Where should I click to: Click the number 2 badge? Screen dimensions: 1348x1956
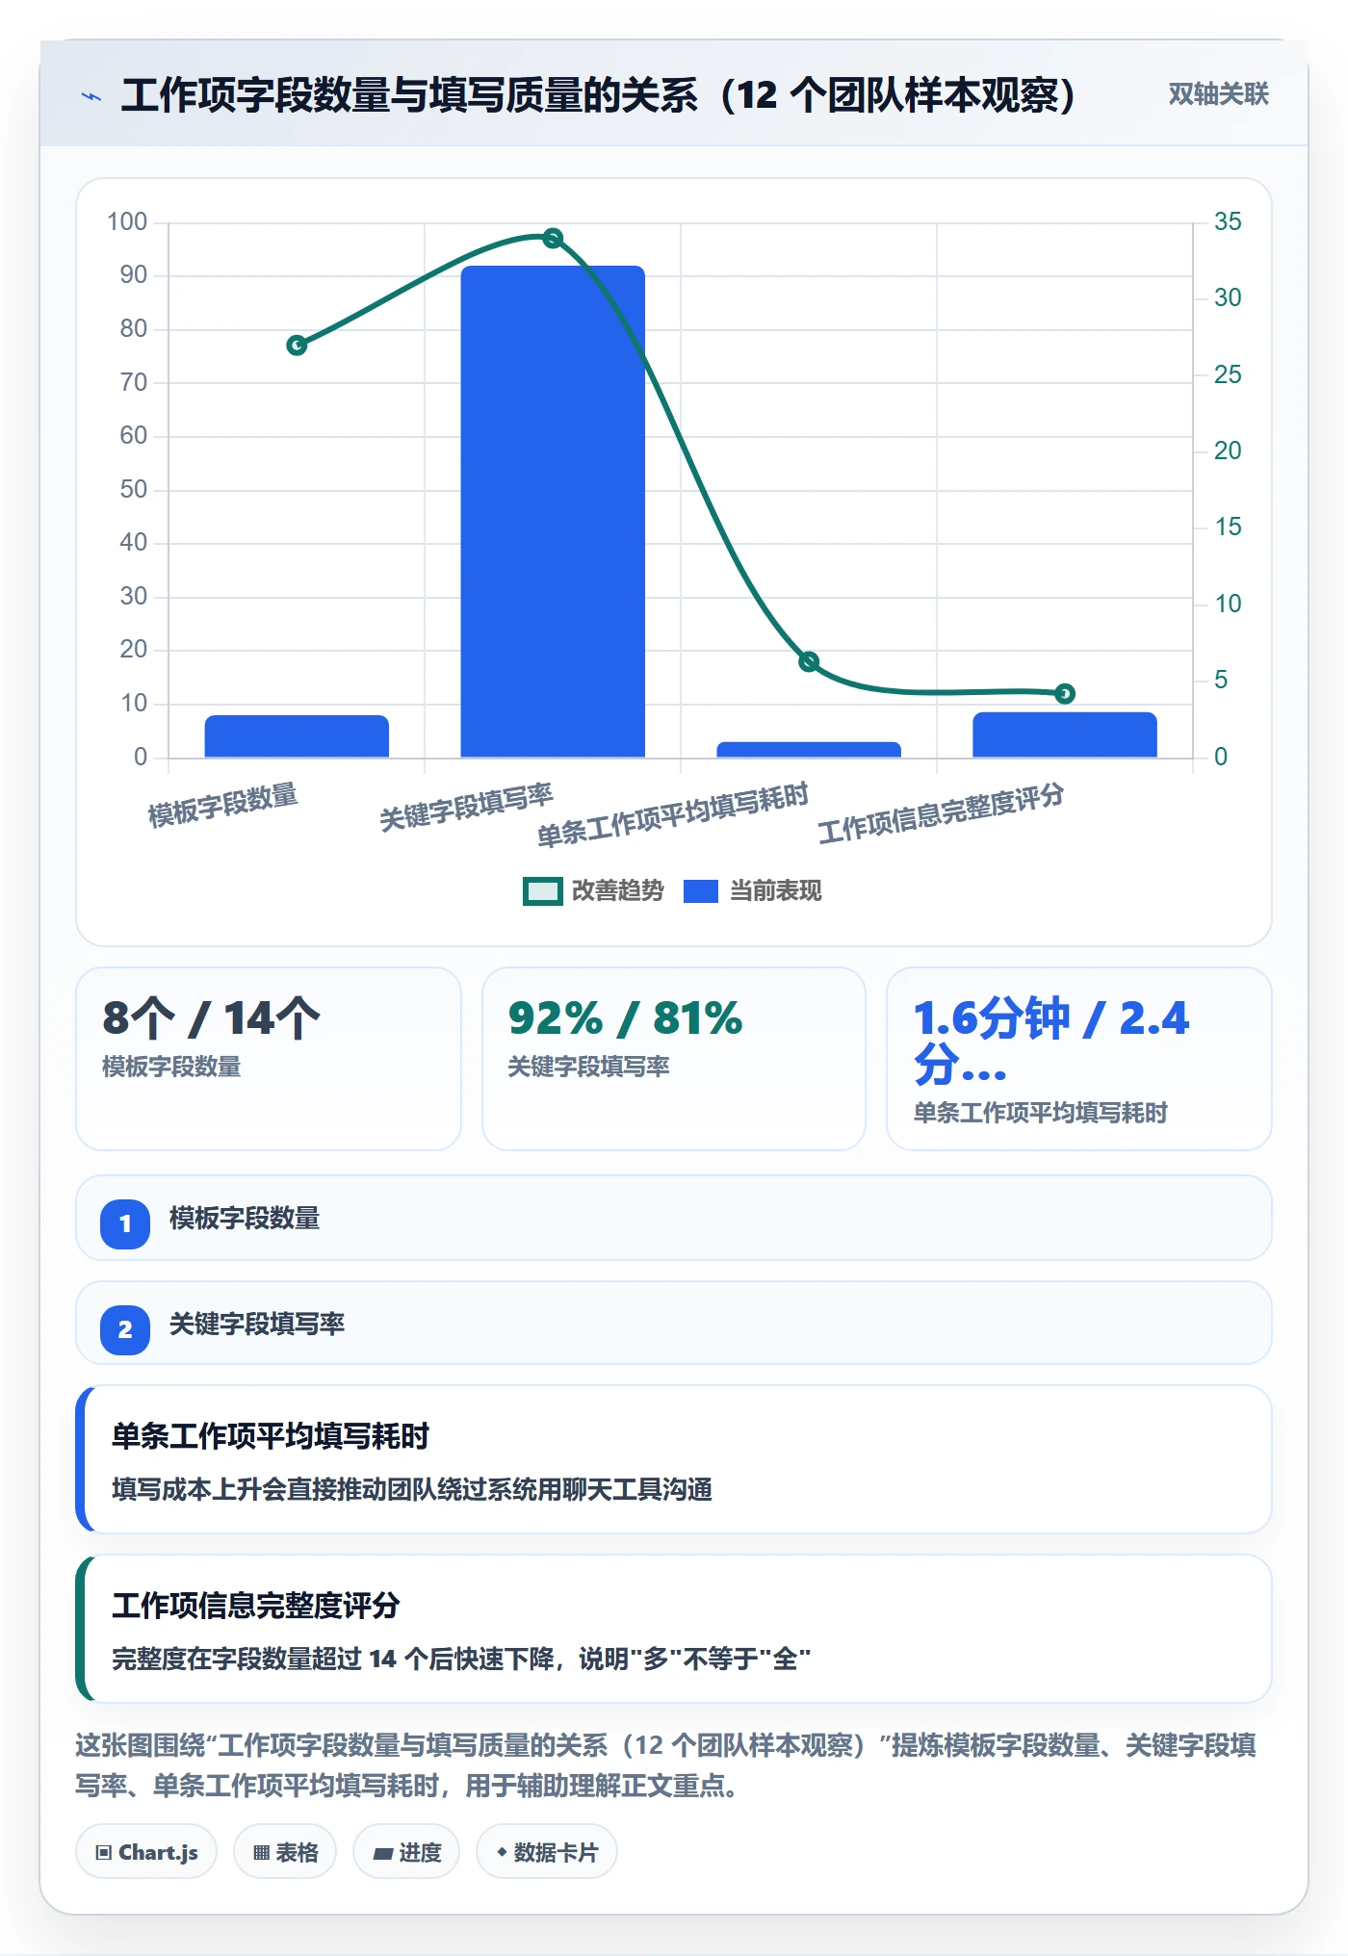click(x=125, y=1329)
